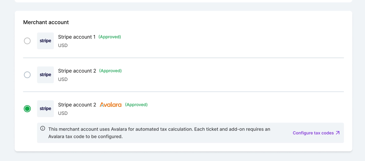Click the Stripe account 2 label without Avalara
Viewport: 365px width, 161px height.
[77, 71]
